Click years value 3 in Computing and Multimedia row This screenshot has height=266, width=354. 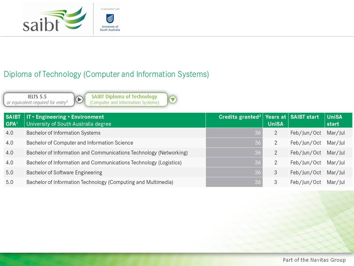pos(276,182)
